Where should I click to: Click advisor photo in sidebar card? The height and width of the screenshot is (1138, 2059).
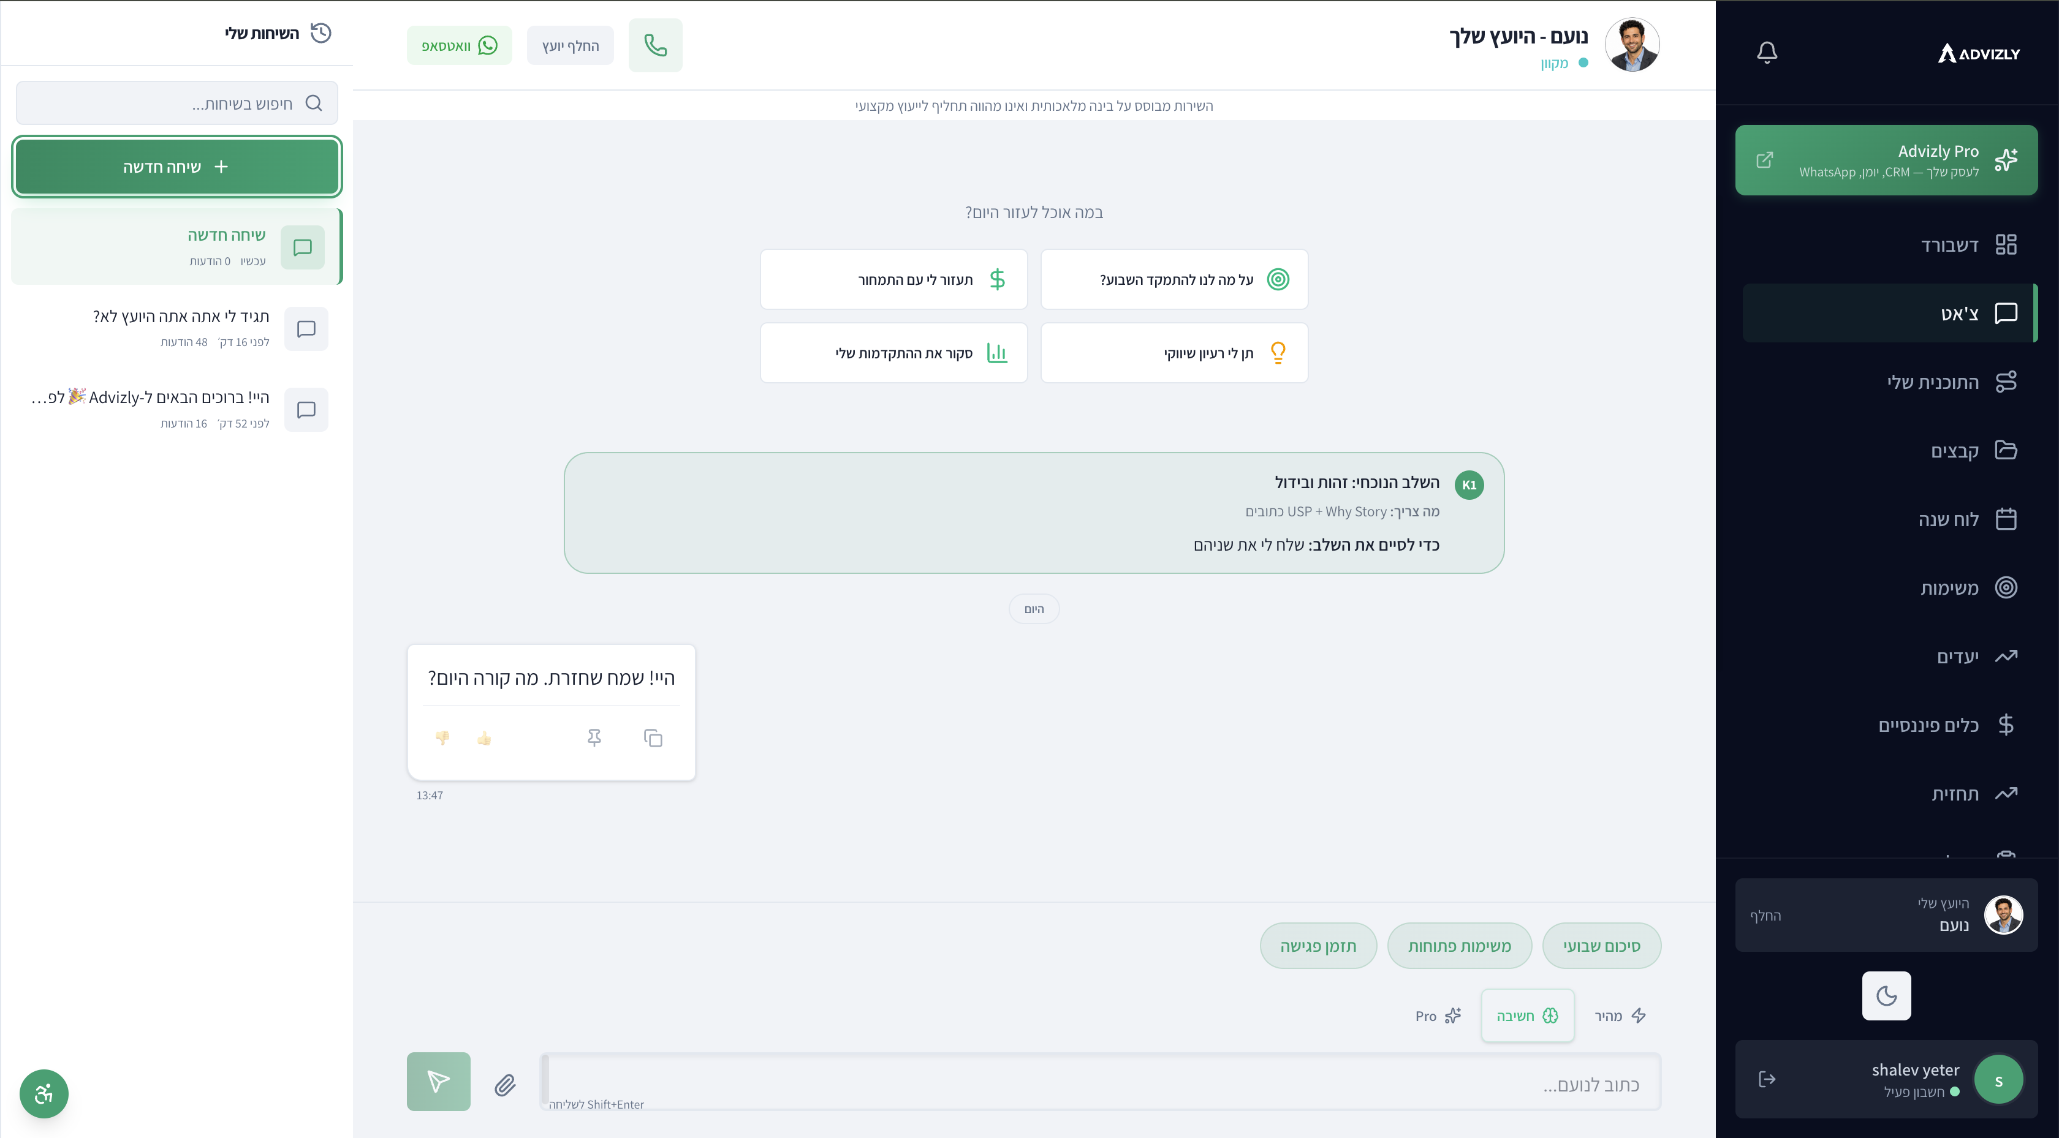coord(2003,915)
